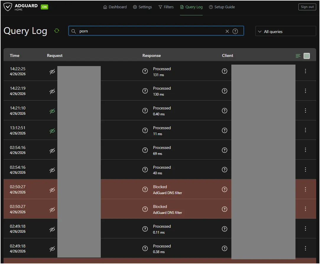Open the Setup Guide page
The height and width of the screenshot is (264, 320).
click(x=222, y=7)
